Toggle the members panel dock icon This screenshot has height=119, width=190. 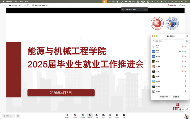point(187,36)
